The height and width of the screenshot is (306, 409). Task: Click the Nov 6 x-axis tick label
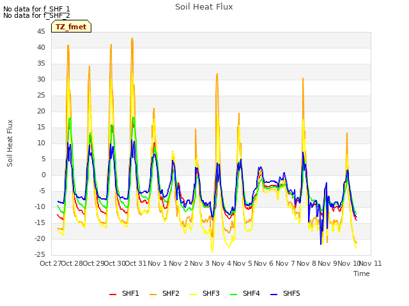[x=264, y=263]
